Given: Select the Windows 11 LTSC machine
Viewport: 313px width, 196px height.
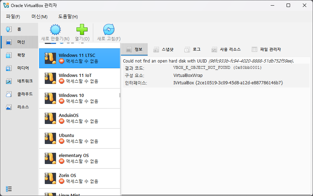Looking at the screenshot, I should [80, 58].
